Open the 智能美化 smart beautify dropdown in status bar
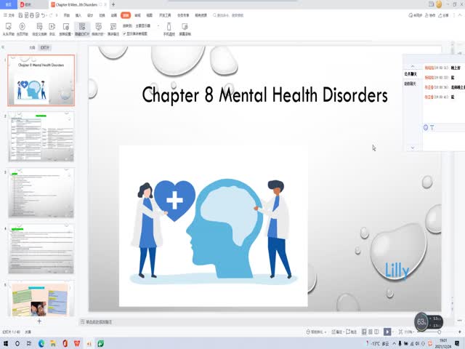The width and height of the screenshot is (465, 349). point(316,332)
